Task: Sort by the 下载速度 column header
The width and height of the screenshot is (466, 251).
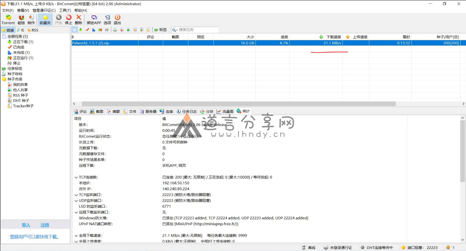Action: tap(316, 37)
